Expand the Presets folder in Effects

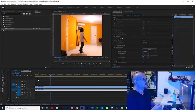(x=2, y=16)
